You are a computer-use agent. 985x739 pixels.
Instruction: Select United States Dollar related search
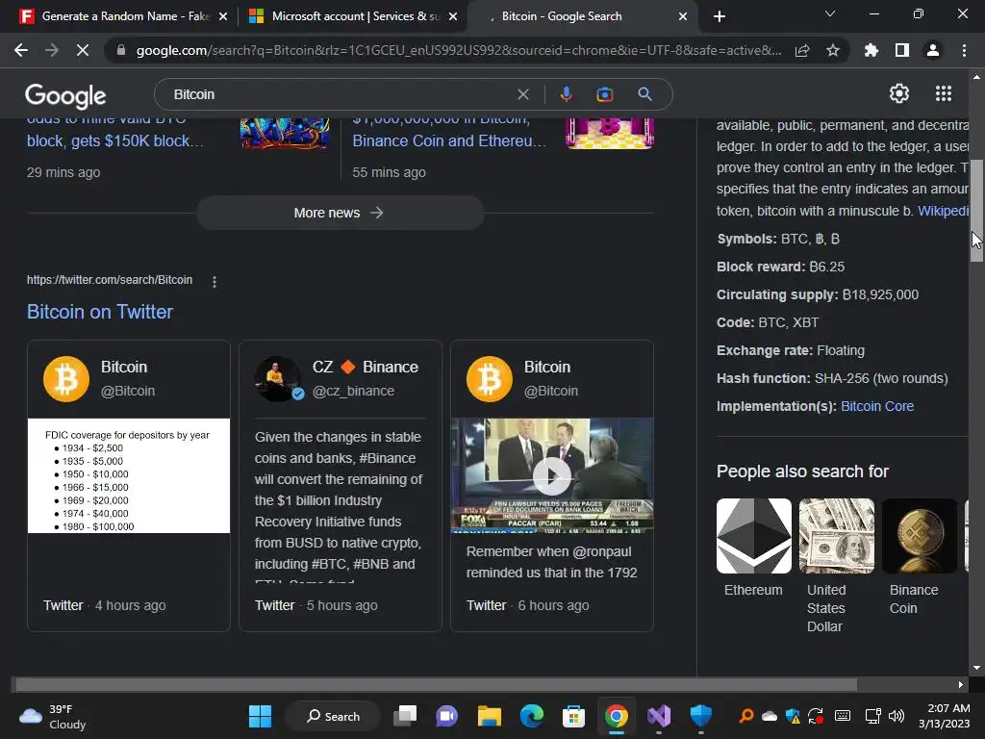(836, 566)
